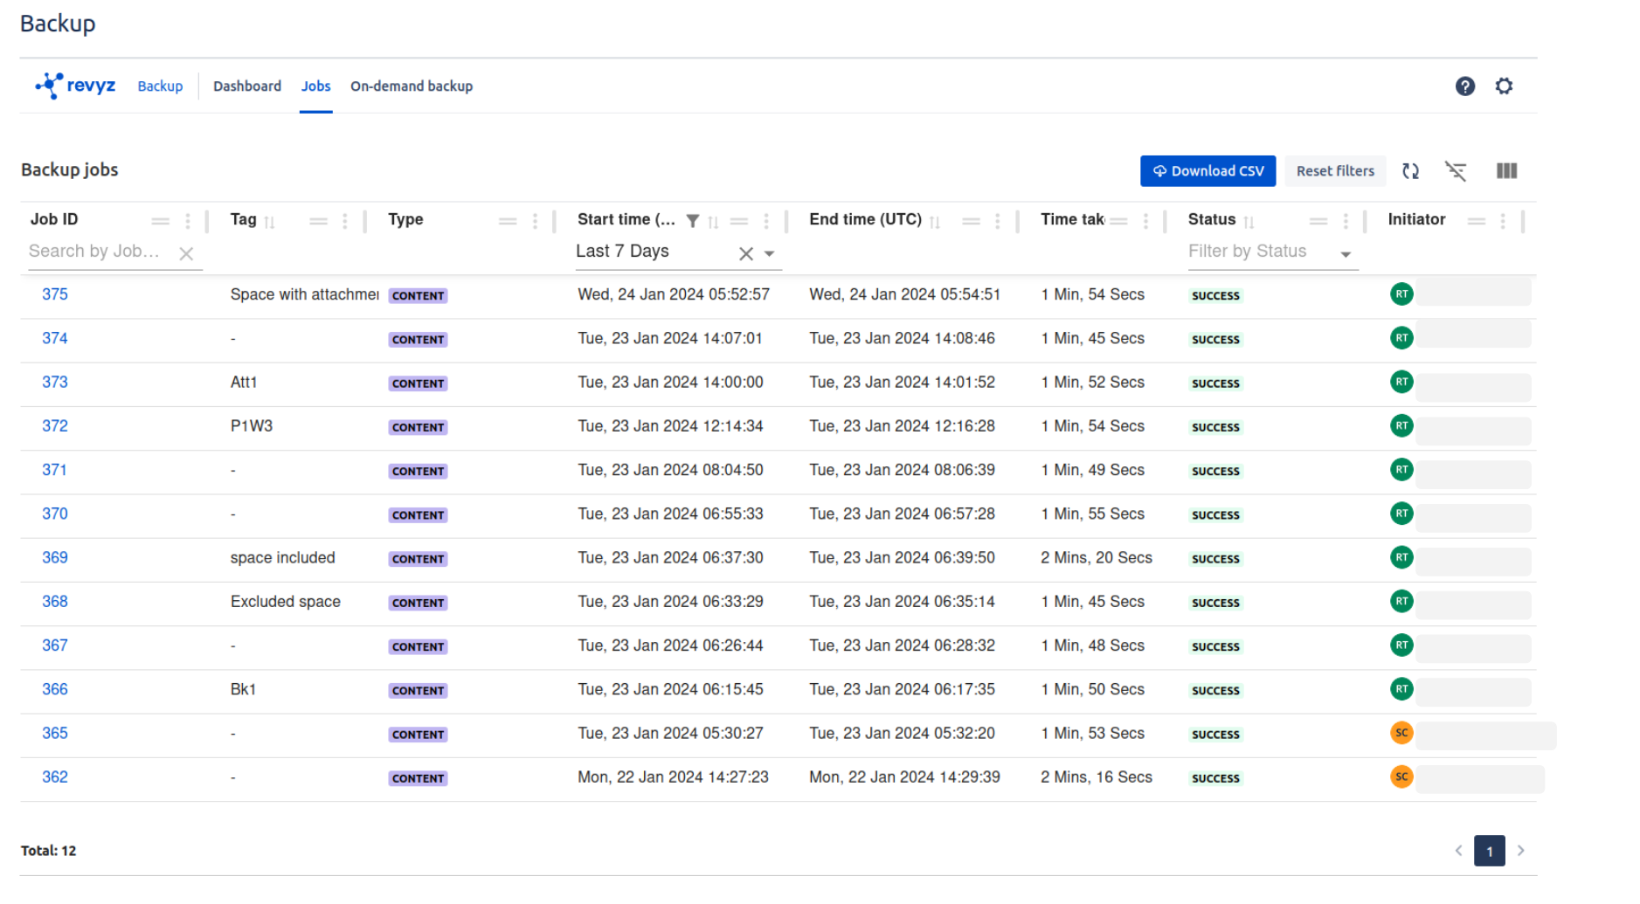Open job 365 link

[54, 733]
